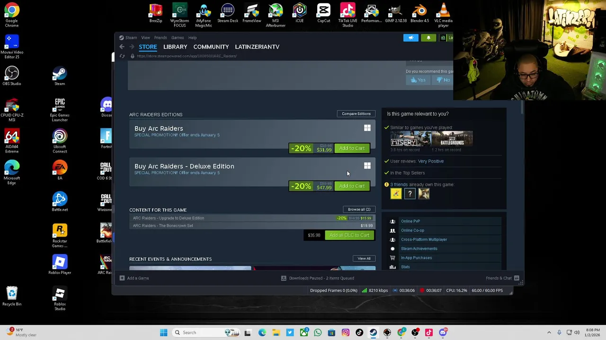Open Steam from the taskbar
Screen dimensions: 606x340
[x=373, y=332]
